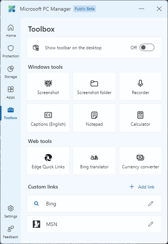This screenshot has width=168, height=244.
Task: Edit the Bing custom link pencil
Action: click(151, 204)
